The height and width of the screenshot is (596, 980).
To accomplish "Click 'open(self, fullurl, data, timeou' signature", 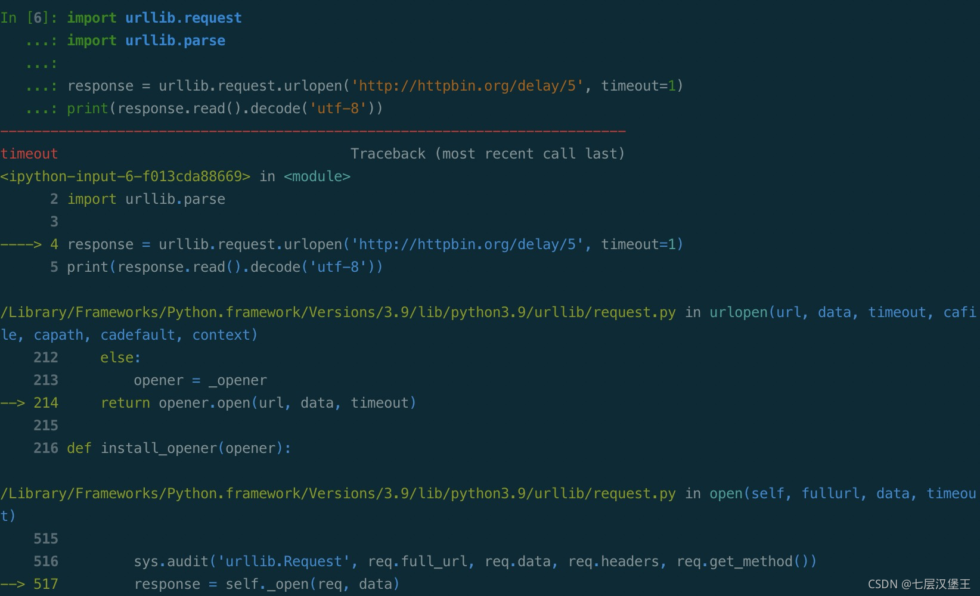I will (x=843, y=493).
